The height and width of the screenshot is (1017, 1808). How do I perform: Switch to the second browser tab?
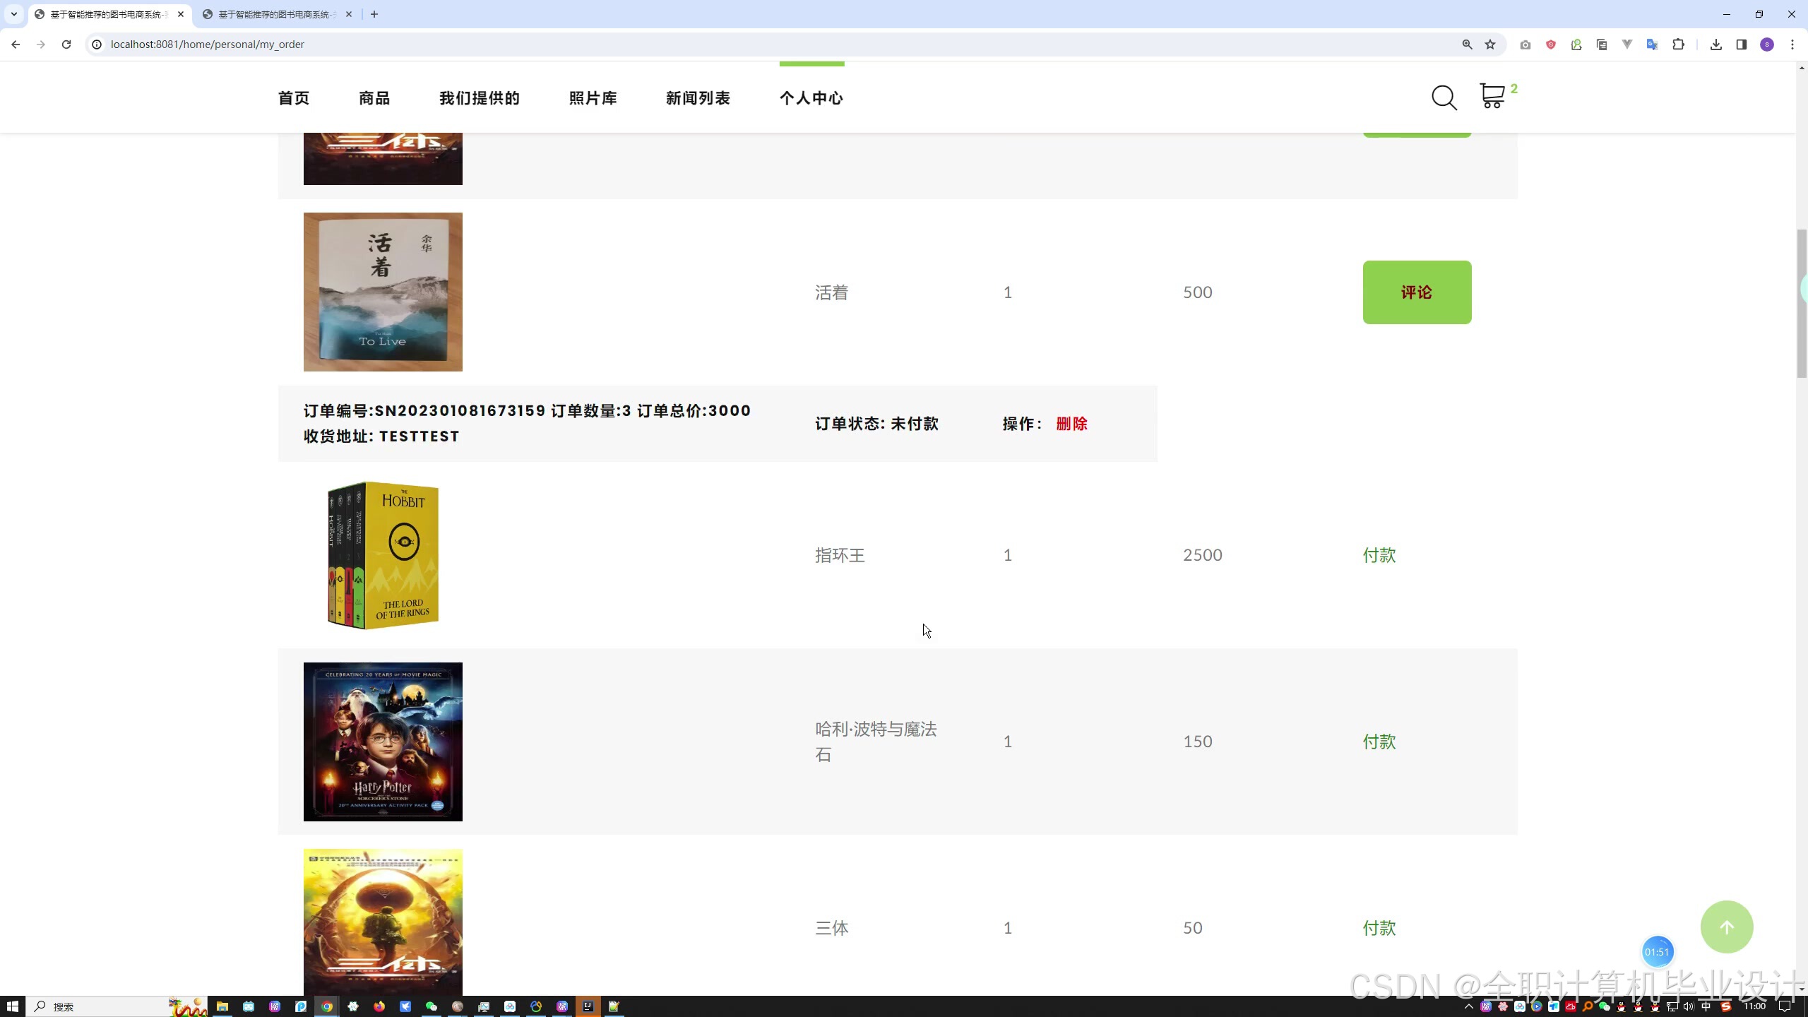pos(275,14)
